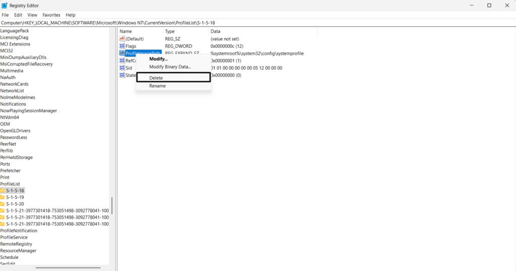Select the Print key

(x=5, y=177)
